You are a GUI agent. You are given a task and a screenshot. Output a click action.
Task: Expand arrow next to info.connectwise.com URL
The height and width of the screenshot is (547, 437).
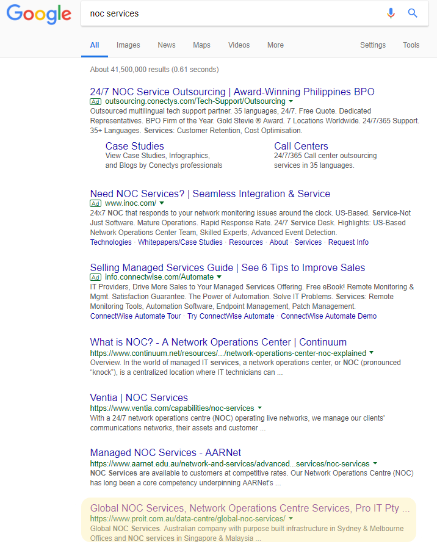point(219,277)
